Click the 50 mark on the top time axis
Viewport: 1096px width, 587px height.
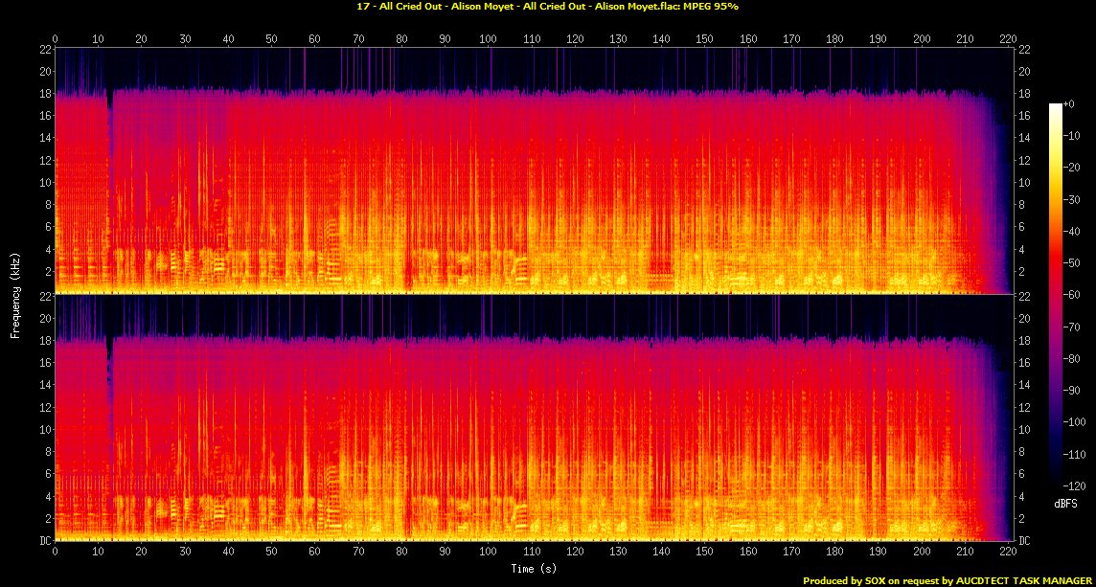point(271,38)
